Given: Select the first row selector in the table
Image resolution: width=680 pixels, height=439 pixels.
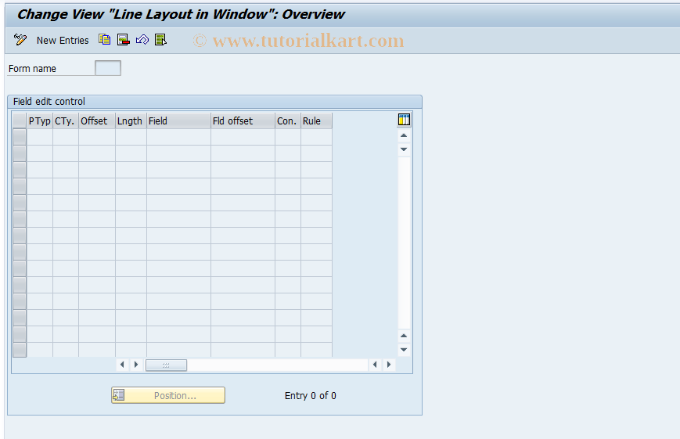Looking at the screenshot, I should (x=20, y=137).
